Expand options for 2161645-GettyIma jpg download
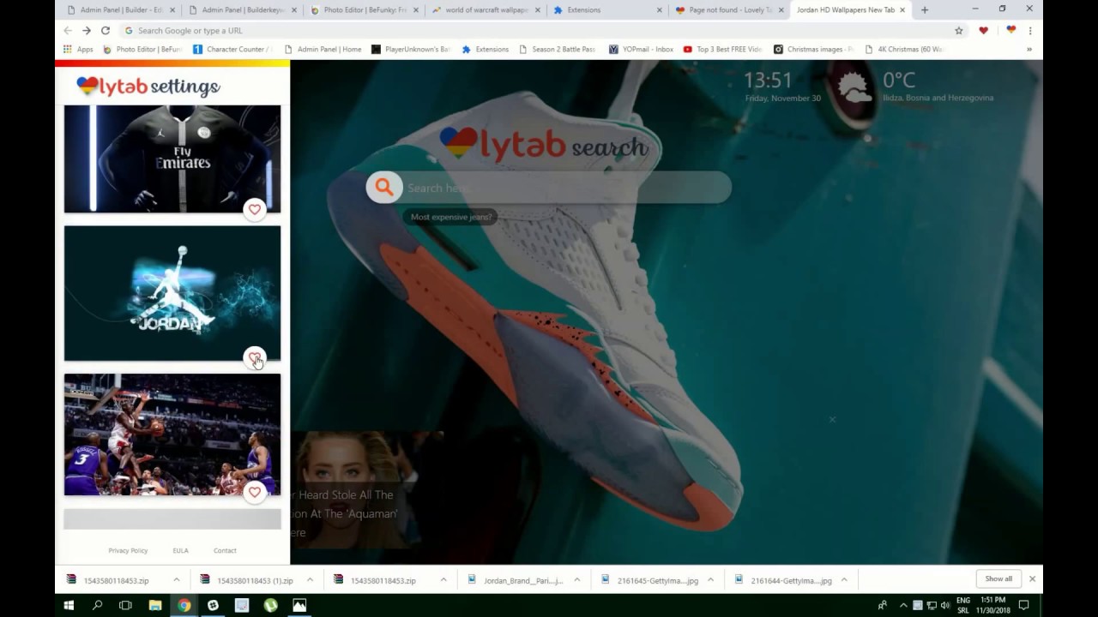Viewport: 1098px width, 617px height. (710, 580)
